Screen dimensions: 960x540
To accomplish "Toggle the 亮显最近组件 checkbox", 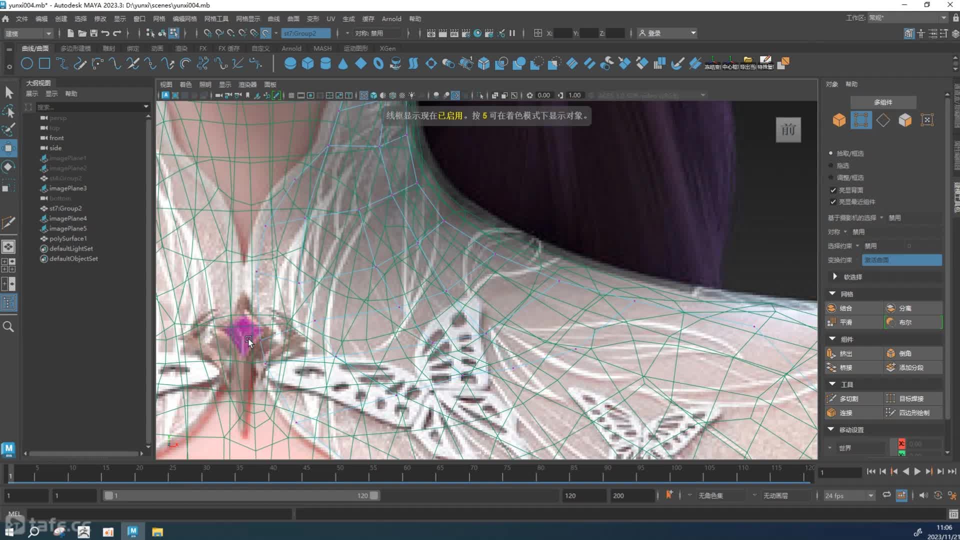I will pyautogui.click(x=833, y=201).
